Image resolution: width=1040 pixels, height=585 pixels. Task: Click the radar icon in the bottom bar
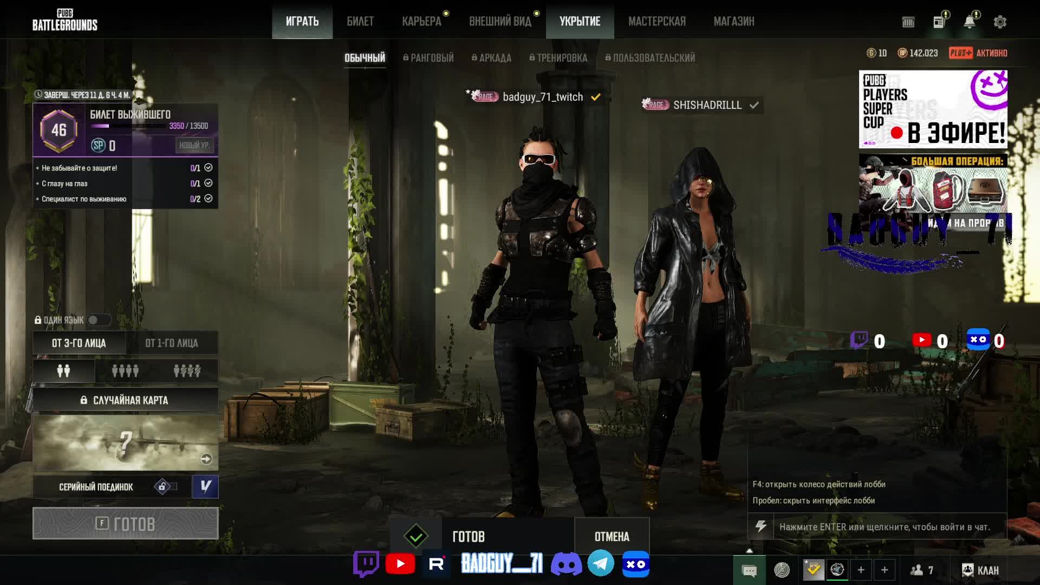click(782, 570)
